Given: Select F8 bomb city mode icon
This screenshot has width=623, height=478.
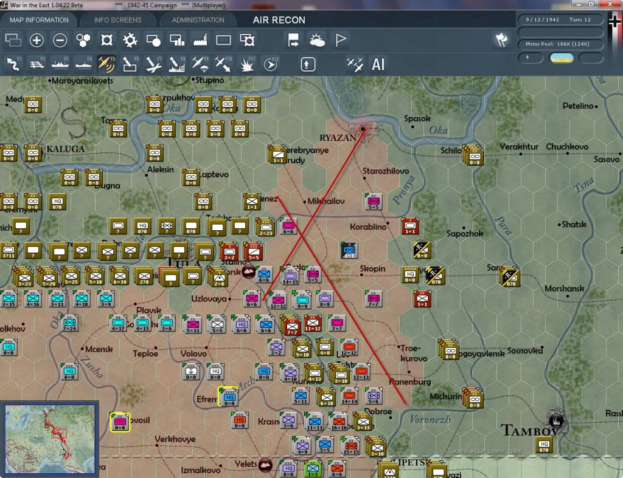Looking at the screenshot, I should tap(177, 64).
